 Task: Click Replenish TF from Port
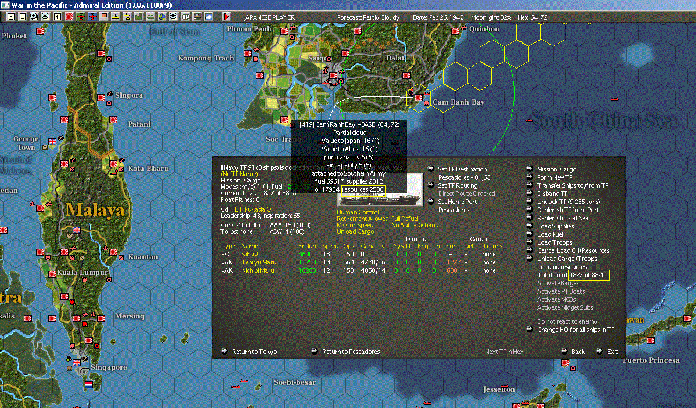(568, 210)
